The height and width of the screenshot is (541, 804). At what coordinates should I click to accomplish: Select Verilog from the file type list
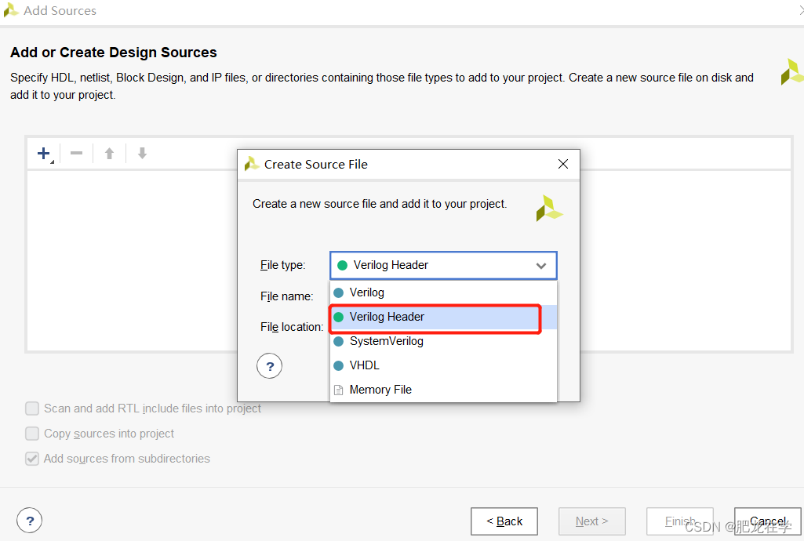(x=443, y=292)
